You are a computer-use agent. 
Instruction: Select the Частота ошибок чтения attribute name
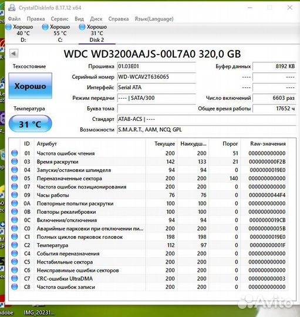click(66, 153)
